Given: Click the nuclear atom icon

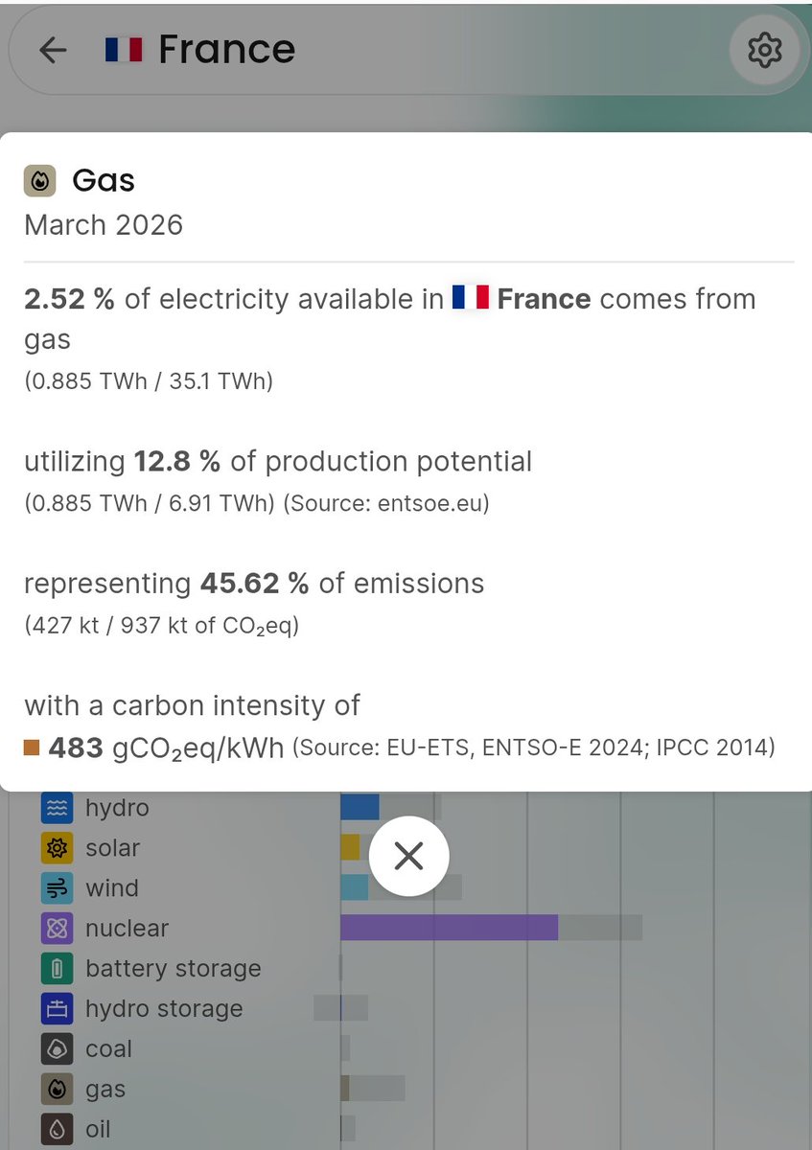Looking at the screenshot, I should (x=58, y=929).
